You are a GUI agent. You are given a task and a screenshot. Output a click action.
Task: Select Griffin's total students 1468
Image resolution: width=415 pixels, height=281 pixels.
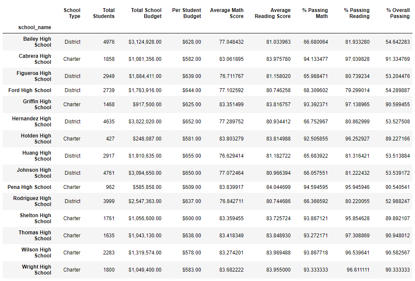[109, 105]
